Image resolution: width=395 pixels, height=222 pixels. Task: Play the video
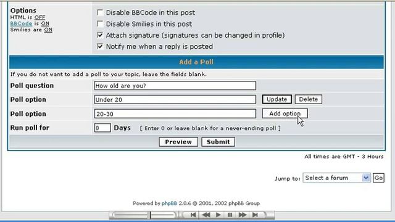point(218,215)
